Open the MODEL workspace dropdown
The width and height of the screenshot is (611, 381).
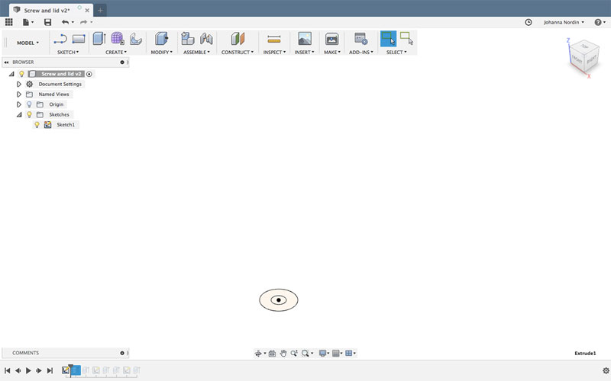[x=27, y=43]
